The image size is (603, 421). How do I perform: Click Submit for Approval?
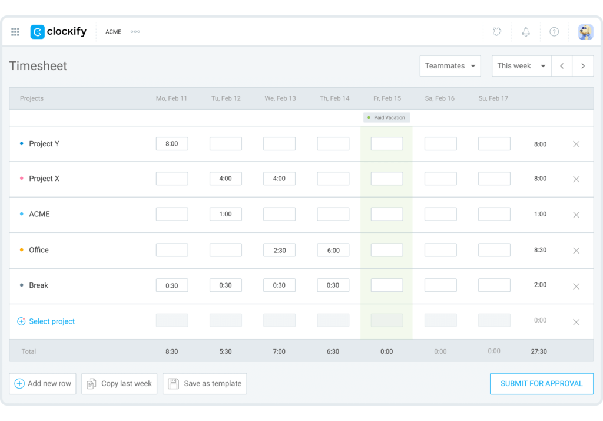(x=541, y=383)
